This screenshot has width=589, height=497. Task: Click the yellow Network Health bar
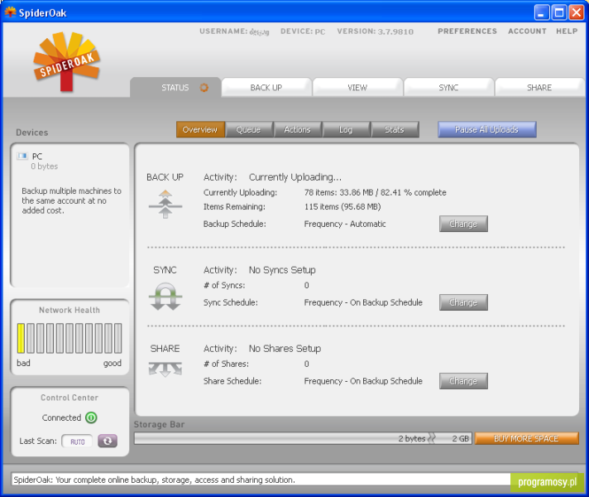coord(21,338)
